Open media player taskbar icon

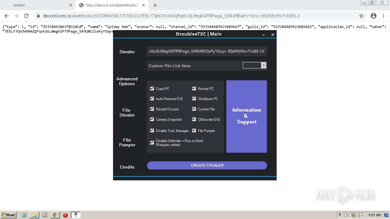(x=45, y=215)
